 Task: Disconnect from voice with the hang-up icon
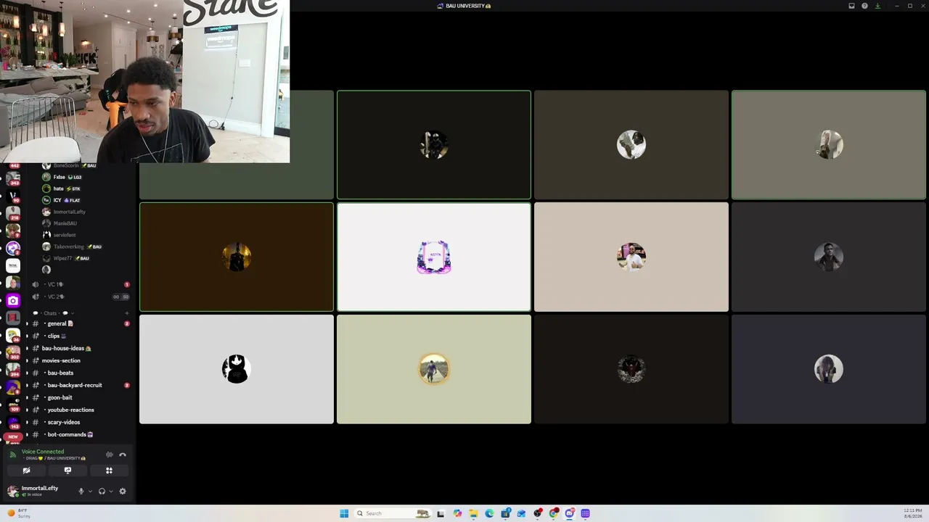[x=123, y=455]
